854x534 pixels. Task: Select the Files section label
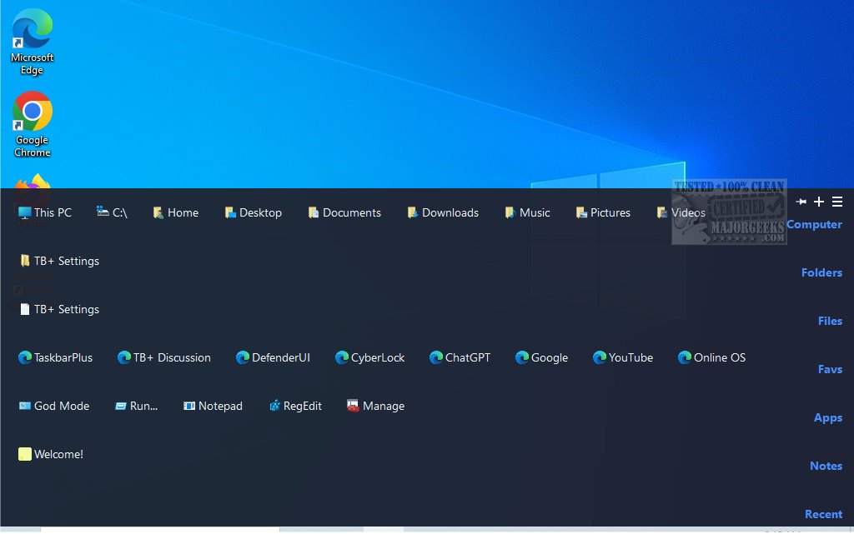[830, 321]
